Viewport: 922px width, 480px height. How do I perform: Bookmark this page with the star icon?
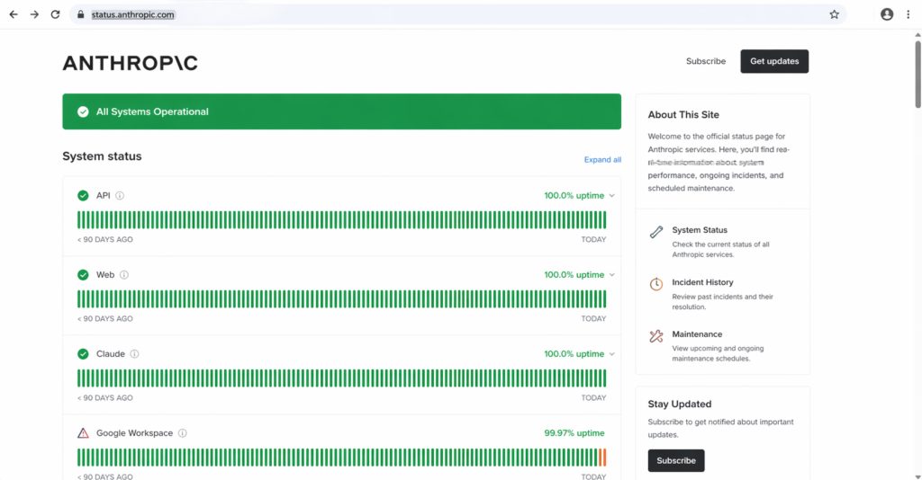pos(834,14)
